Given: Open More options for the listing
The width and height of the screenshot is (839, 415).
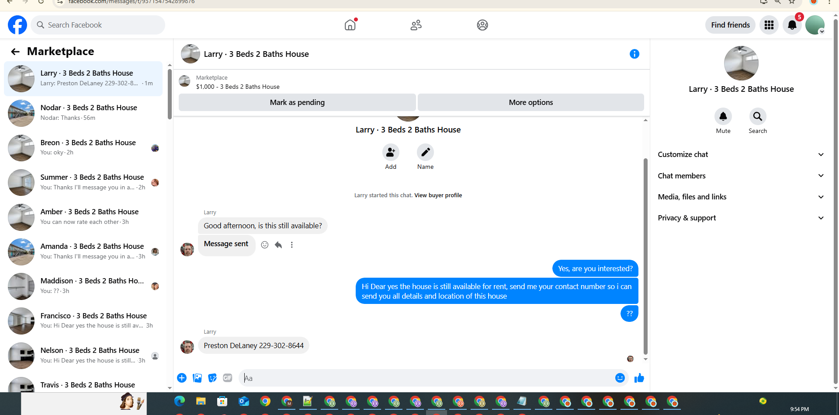Looking at the screenshot, I should coord(531,102).
